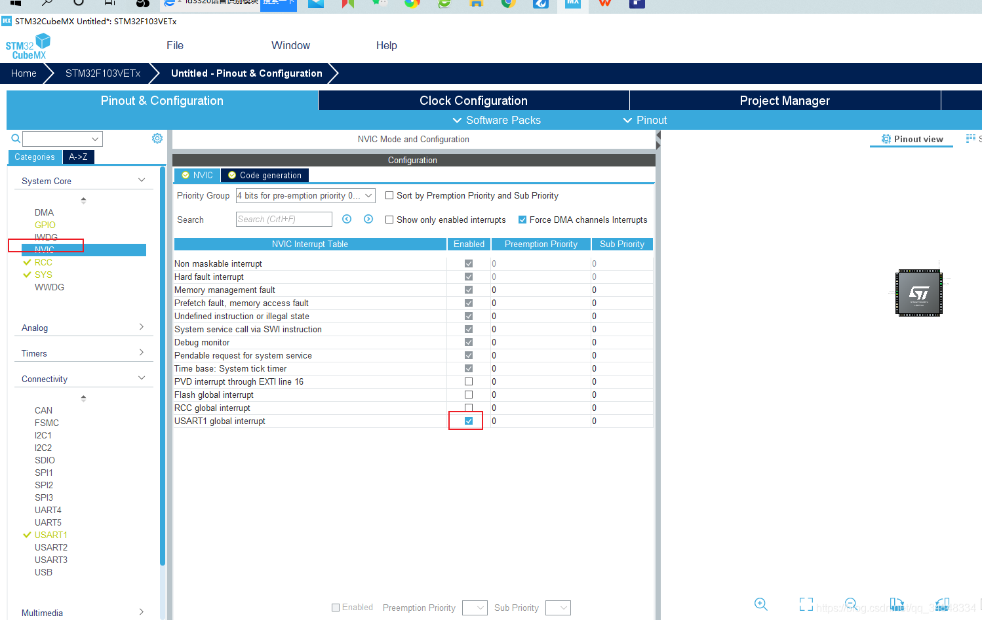Open the Pinout view tab
Viewport: 982px width, 620px height.
911,139
